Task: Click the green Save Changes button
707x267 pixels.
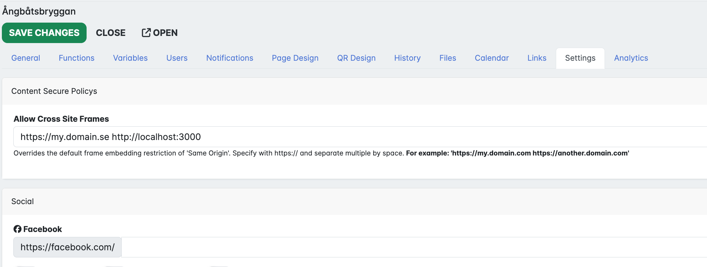Action: (44, 33)
